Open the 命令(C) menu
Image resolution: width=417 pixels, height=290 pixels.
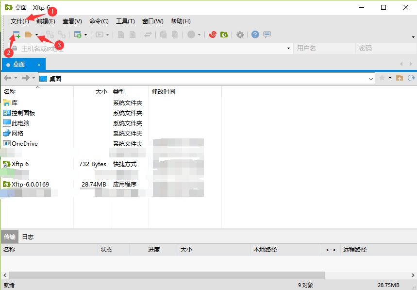click(x=99, y=21)
